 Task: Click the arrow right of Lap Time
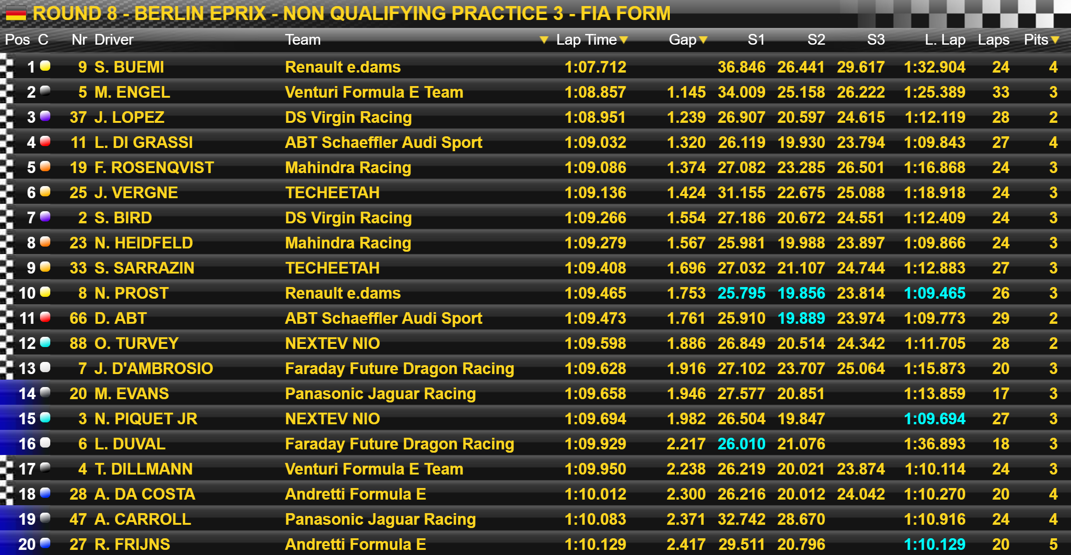coord(624,40)
